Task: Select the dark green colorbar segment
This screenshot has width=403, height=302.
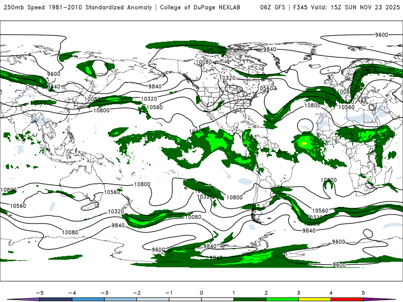Action: 250,299
